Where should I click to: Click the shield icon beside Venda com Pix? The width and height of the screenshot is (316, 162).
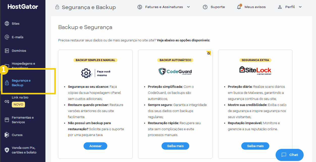click(x=7, y=150)
